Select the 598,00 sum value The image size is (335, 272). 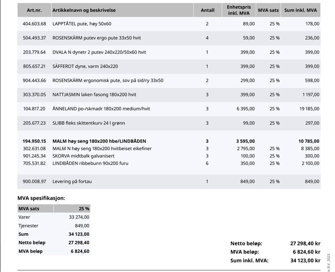[312, 80]
